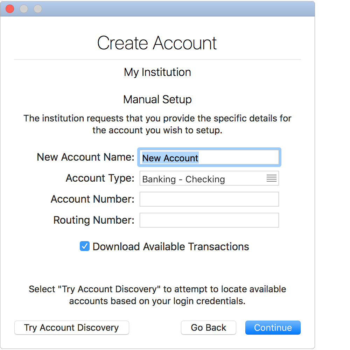The width and height of the screenshot is (350, 350).
Task: Click the "Account Number:" label
Action: [92, 199]
